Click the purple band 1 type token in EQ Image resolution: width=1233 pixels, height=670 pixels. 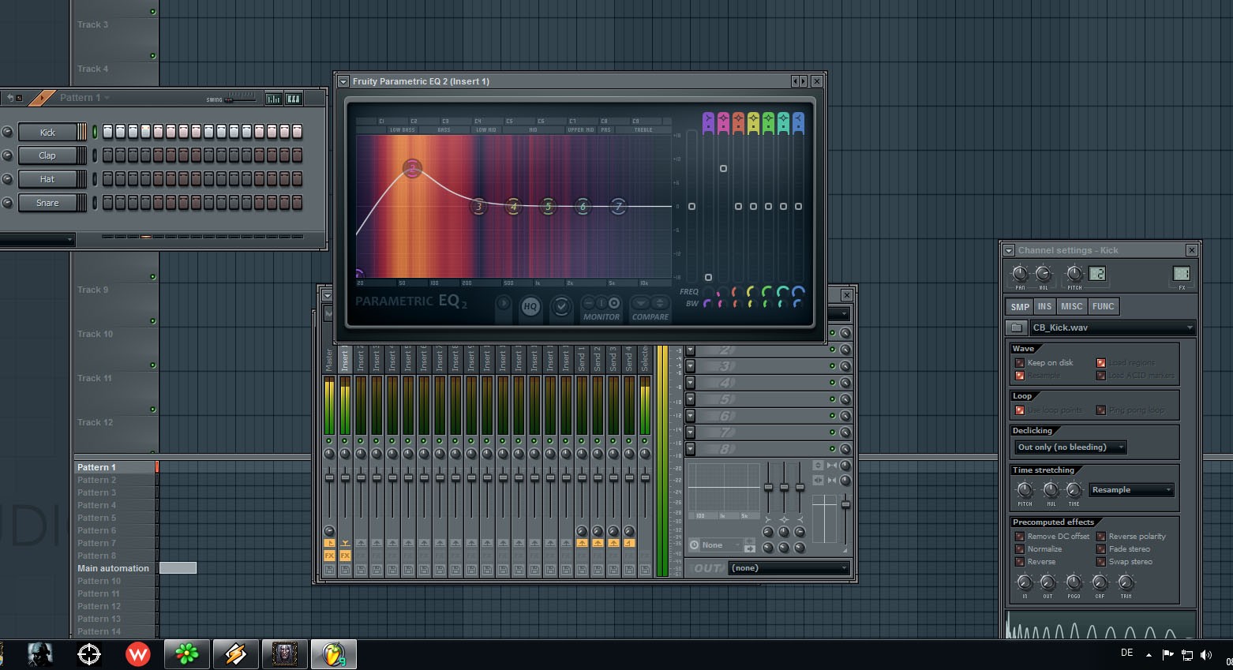[708, 122]
